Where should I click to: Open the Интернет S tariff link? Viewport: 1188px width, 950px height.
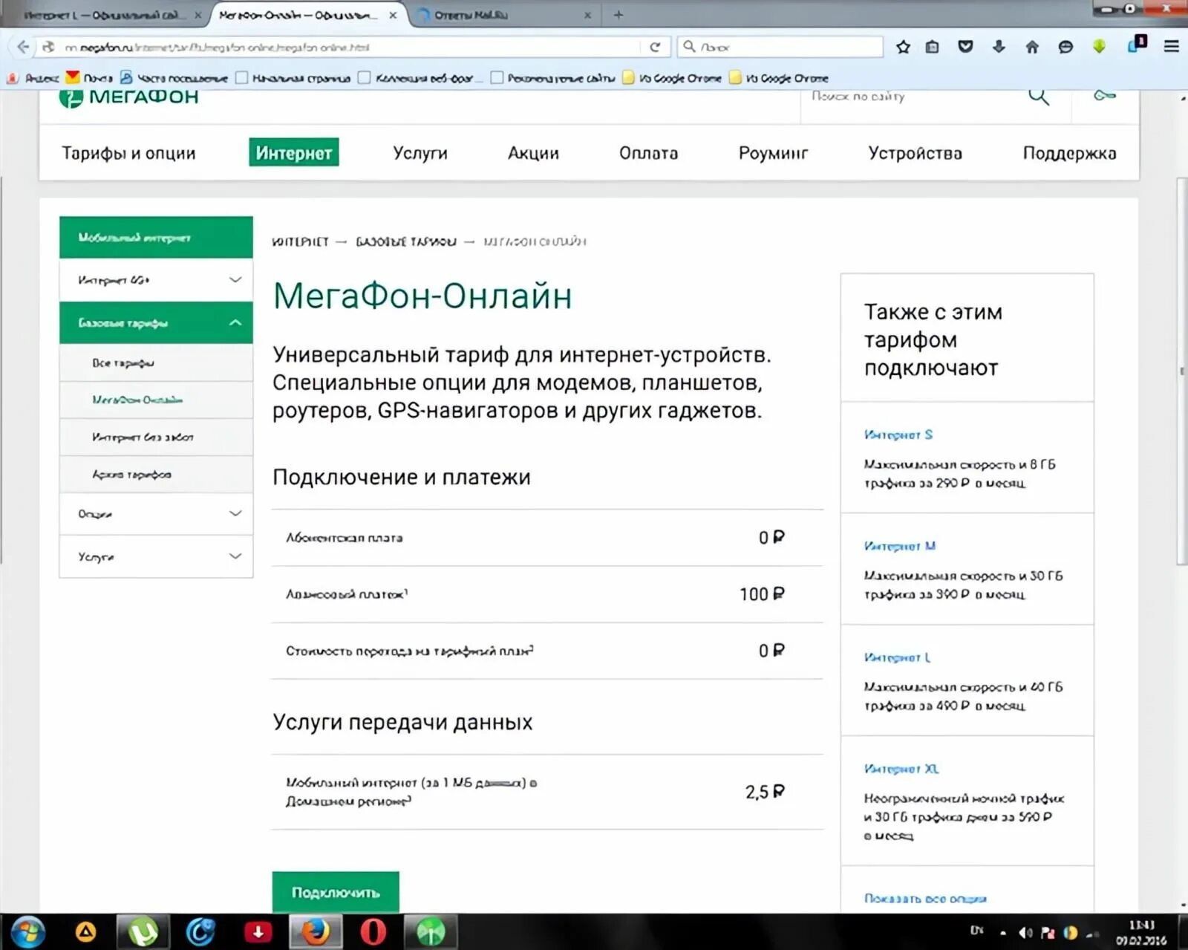pyautogui.click(x=898, y=435)
